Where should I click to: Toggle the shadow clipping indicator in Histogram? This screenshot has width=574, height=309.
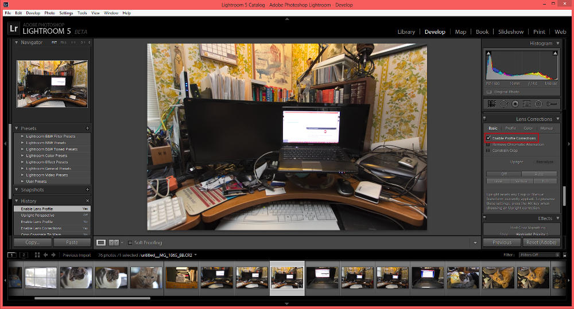488,53
